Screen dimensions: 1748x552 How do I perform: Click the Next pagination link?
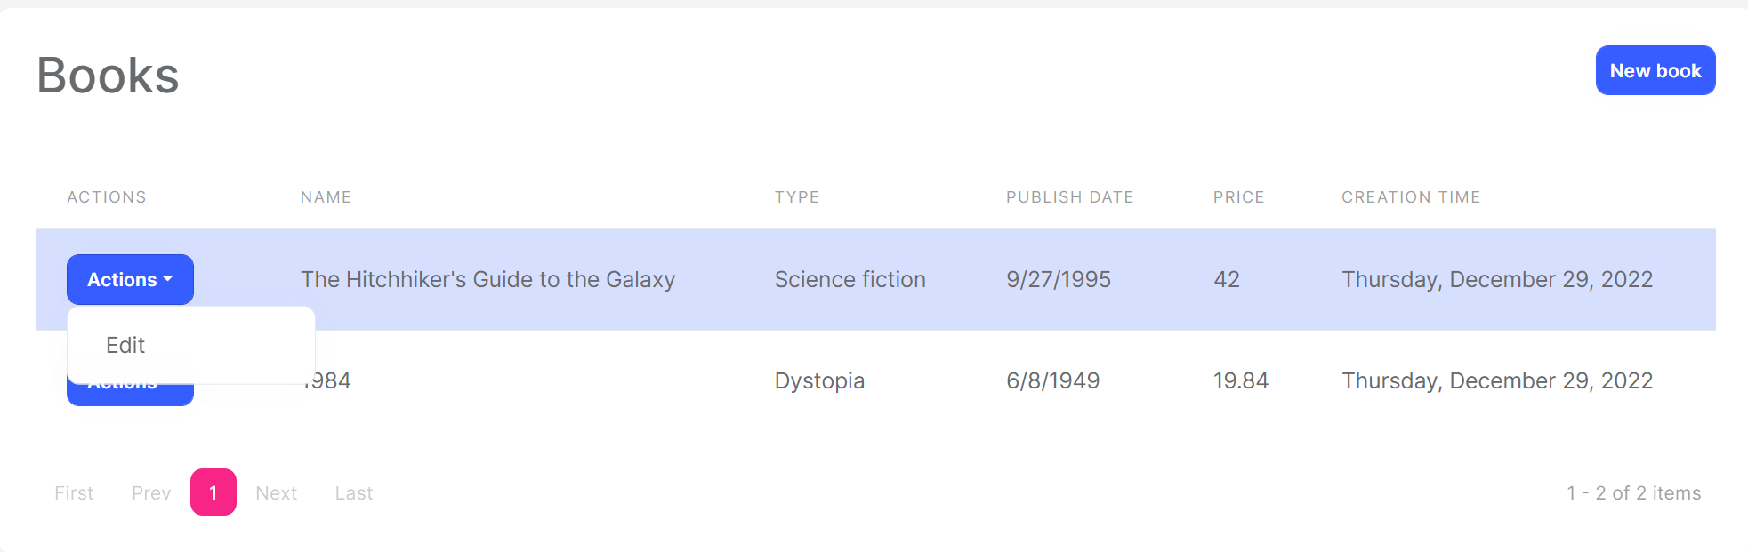pyautogui.click(x=276, y=492)
